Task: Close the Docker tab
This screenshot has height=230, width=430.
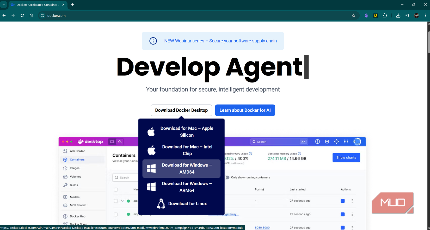Action: pyautogui.click(x=63, y=5)
